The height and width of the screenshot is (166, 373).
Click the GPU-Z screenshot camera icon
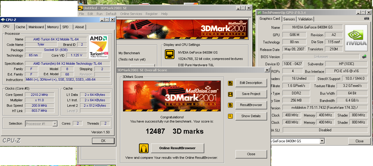[x=366, y=19]
